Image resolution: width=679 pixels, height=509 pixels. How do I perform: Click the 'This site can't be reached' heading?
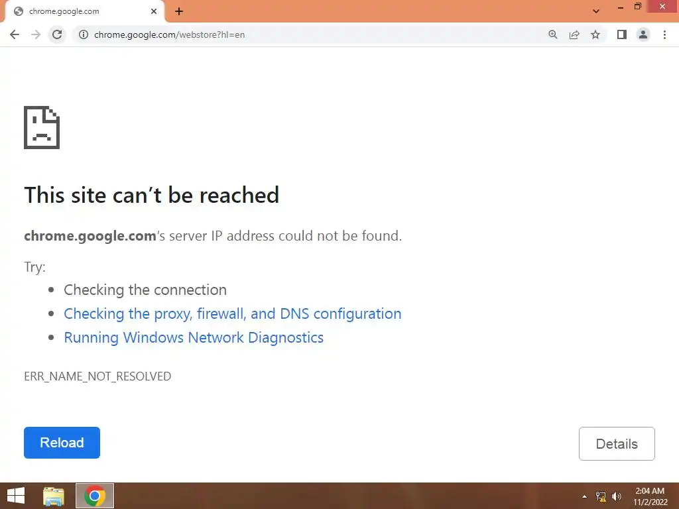[x=152, y=195]
